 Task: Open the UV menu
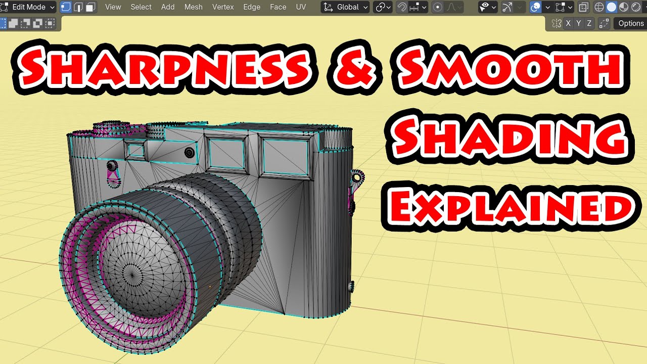click(301, 7)
